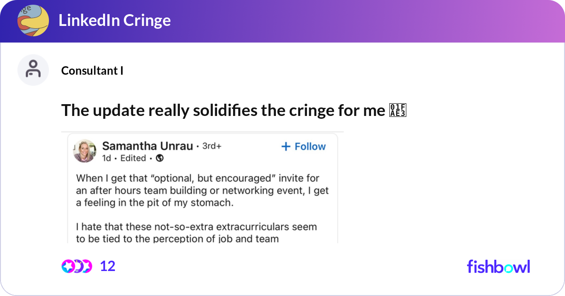View reactors by clicking the 12 count
The height and width of the screenshot is (296, 565).
pyautogui.click(x=107, y=266)
